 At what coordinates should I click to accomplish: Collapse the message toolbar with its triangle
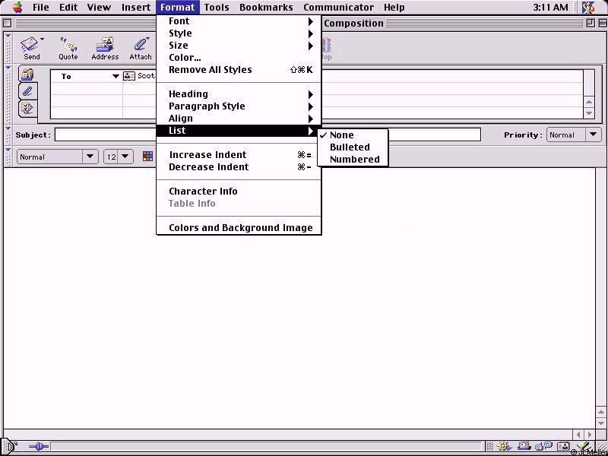pyautogui.click(x=8, y=36)
